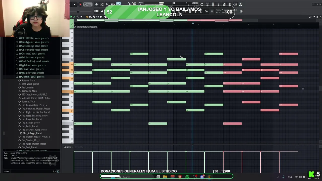322x181 pixels.
Task: Open the B Minor Natural (Aeolian) scale label
Action: (x=87, y=27)
